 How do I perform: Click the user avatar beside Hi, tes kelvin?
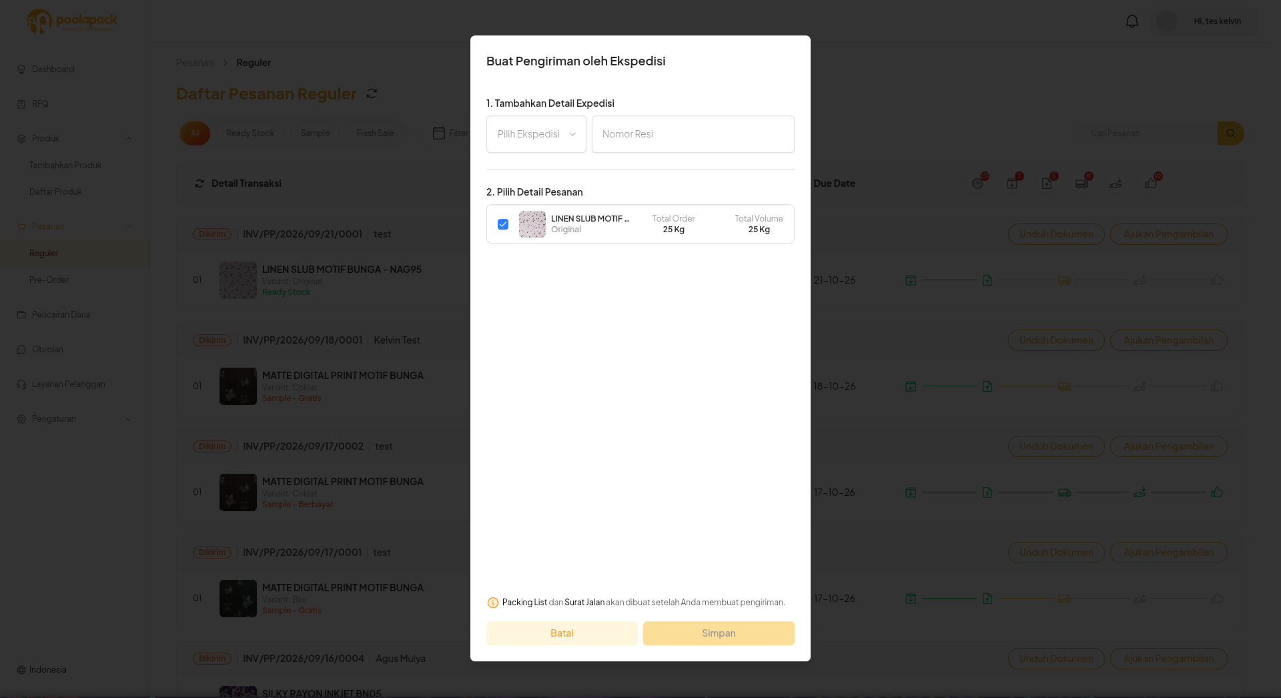pos(1167,21)
